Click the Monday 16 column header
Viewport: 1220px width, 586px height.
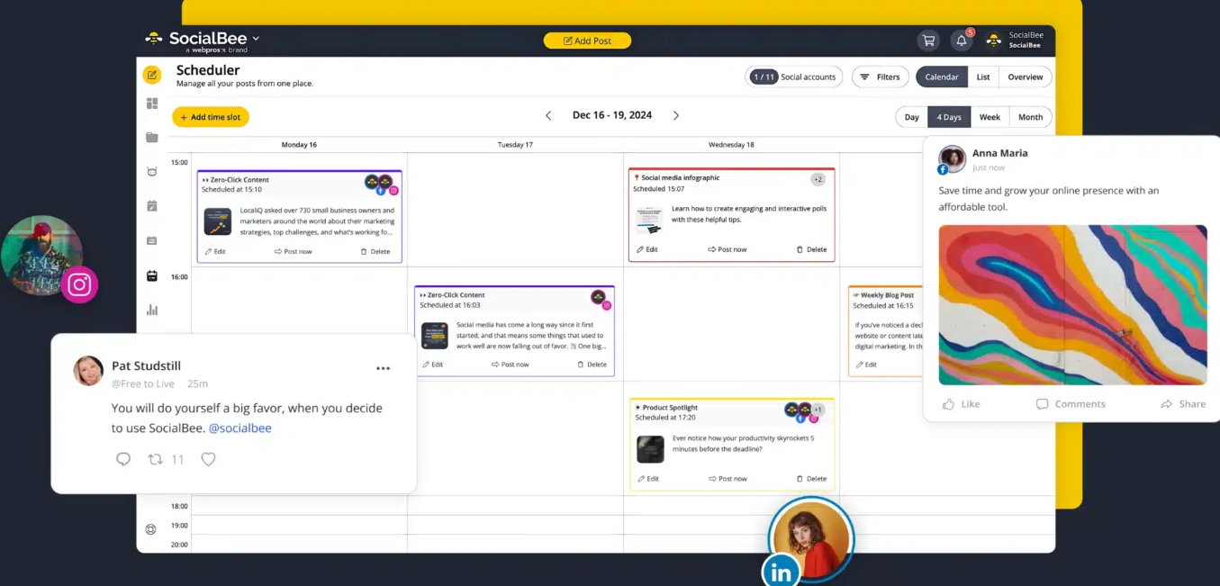click(x=299, y=144)
